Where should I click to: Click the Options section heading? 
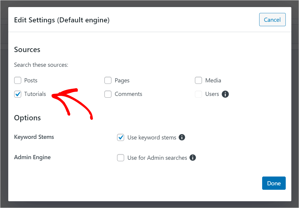click(27, 118)
